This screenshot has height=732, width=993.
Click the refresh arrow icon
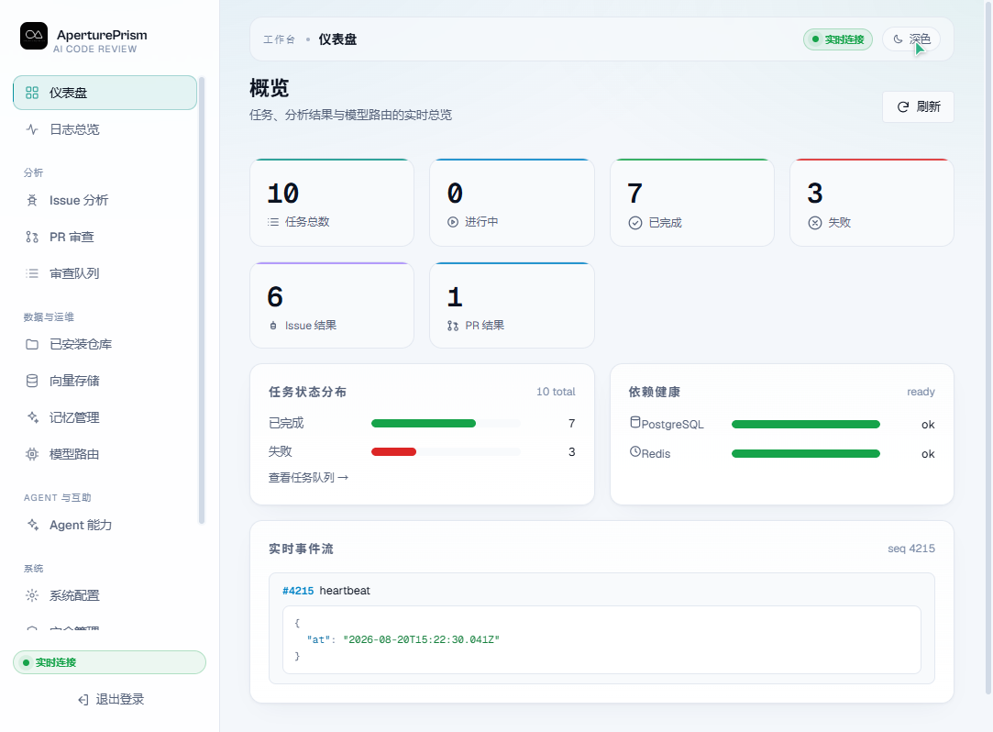(903, 107)
